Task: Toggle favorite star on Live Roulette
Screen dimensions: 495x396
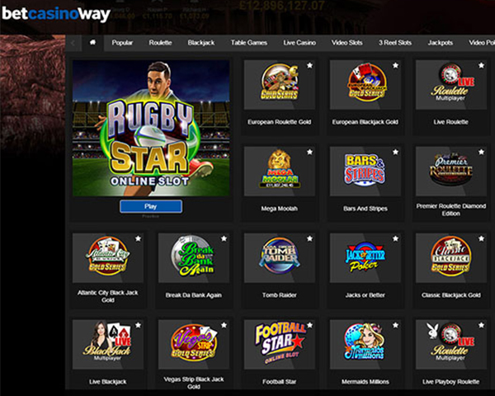Action: 481,65
